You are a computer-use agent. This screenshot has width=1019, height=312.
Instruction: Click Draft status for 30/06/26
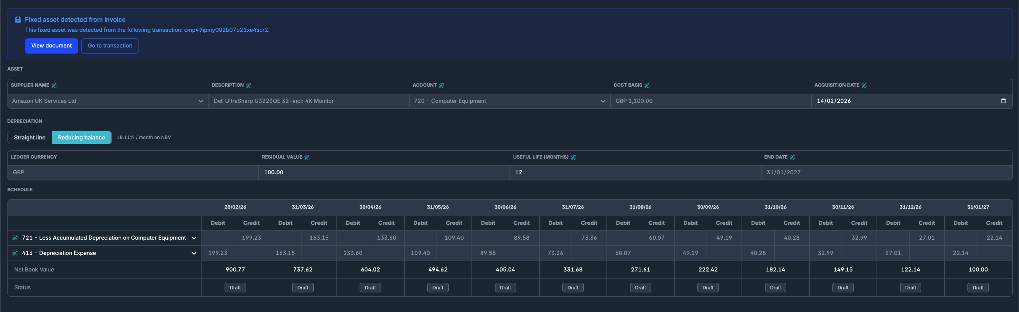(506, 288)
